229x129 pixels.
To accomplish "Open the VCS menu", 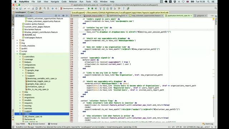I will click(x=95, y=1).
